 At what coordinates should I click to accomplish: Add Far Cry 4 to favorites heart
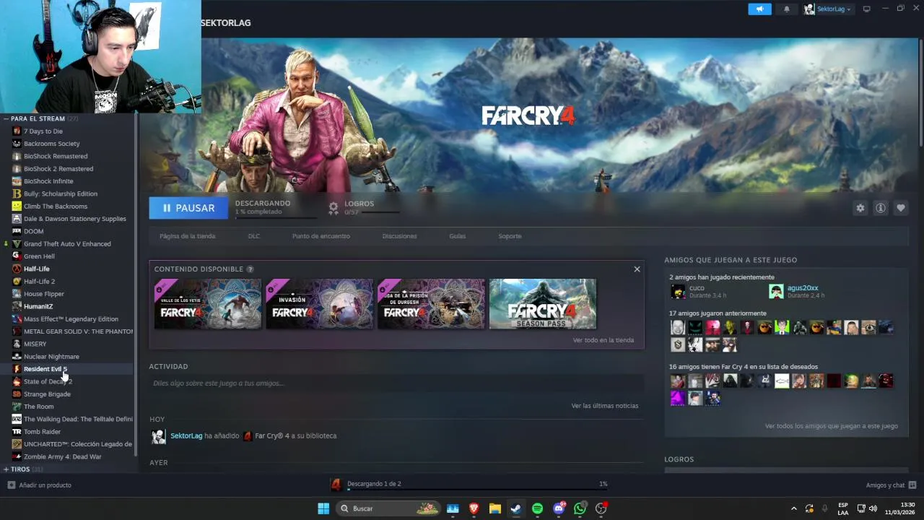click(901, 208)
